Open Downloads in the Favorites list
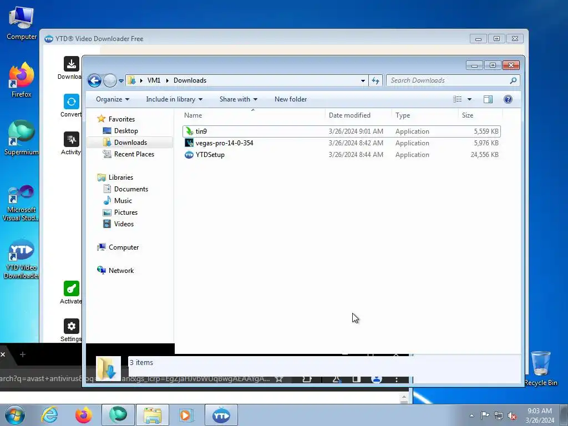 point(130,143)
